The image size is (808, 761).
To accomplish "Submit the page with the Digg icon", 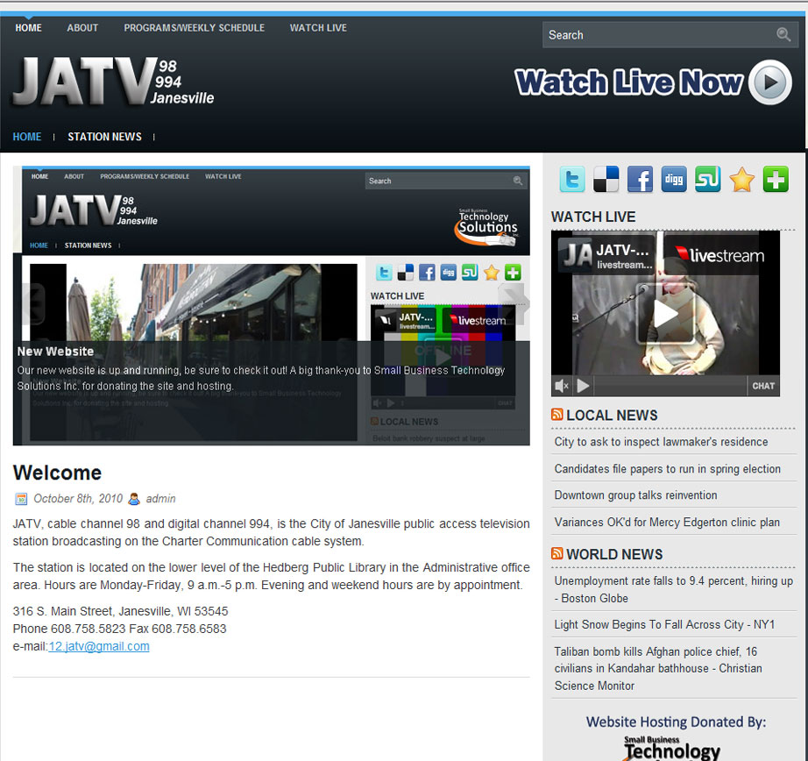I will click(674, 180).
